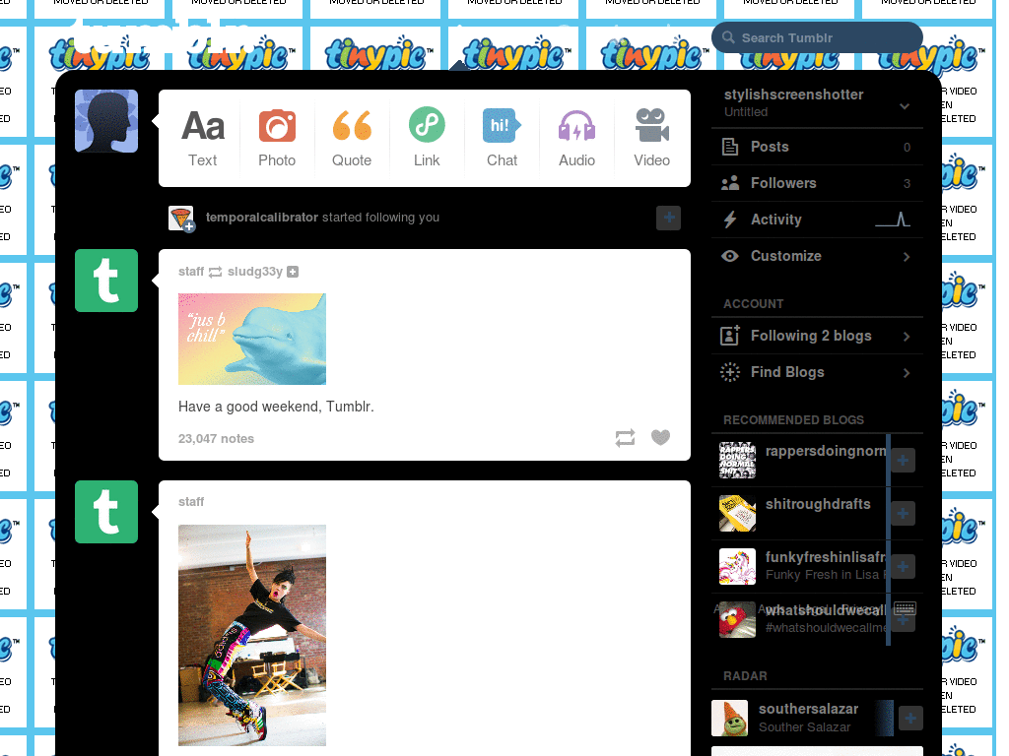Open Following 2 blogs
The image size is (1009, 756).
817,336
